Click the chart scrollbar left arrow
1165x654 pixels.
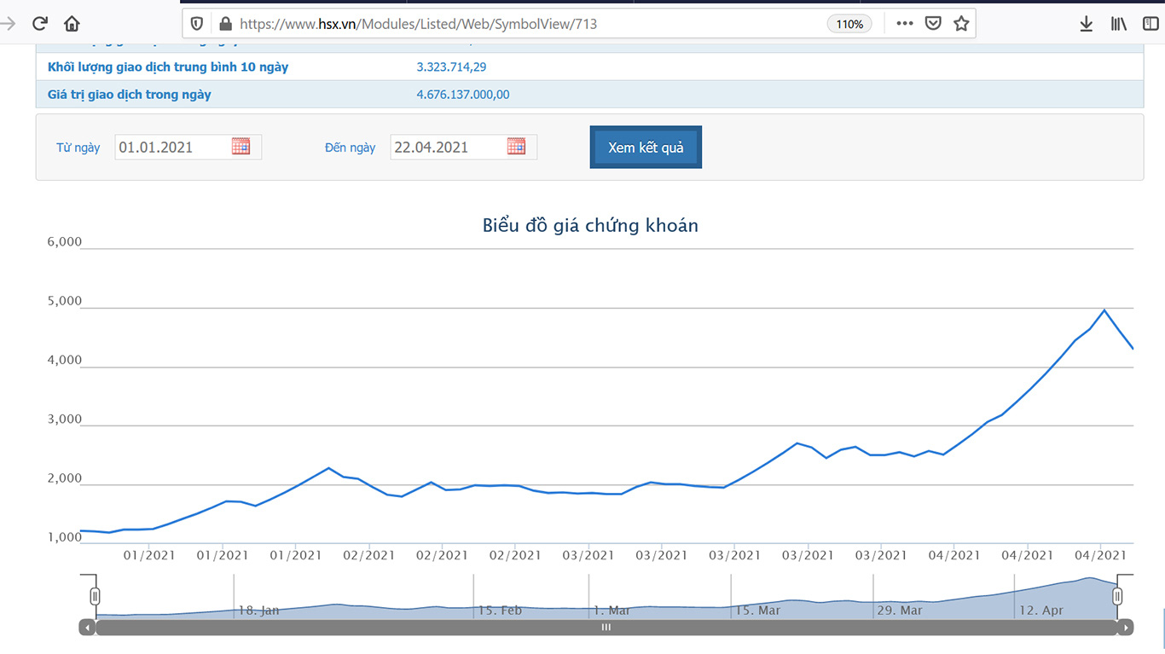(87, 628)
